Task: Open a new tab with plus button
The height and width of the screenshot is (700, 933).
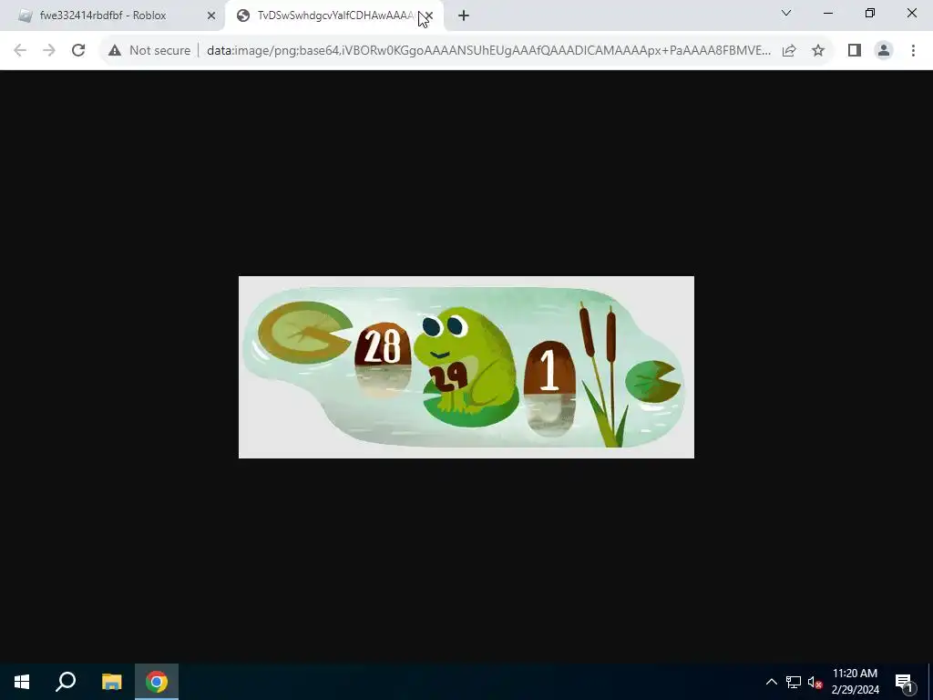Action: coord(464,15)
